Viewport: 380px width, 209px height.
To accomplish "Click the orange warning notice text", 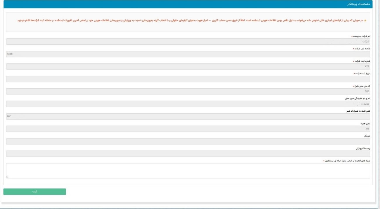I will (x=189, y=21).
